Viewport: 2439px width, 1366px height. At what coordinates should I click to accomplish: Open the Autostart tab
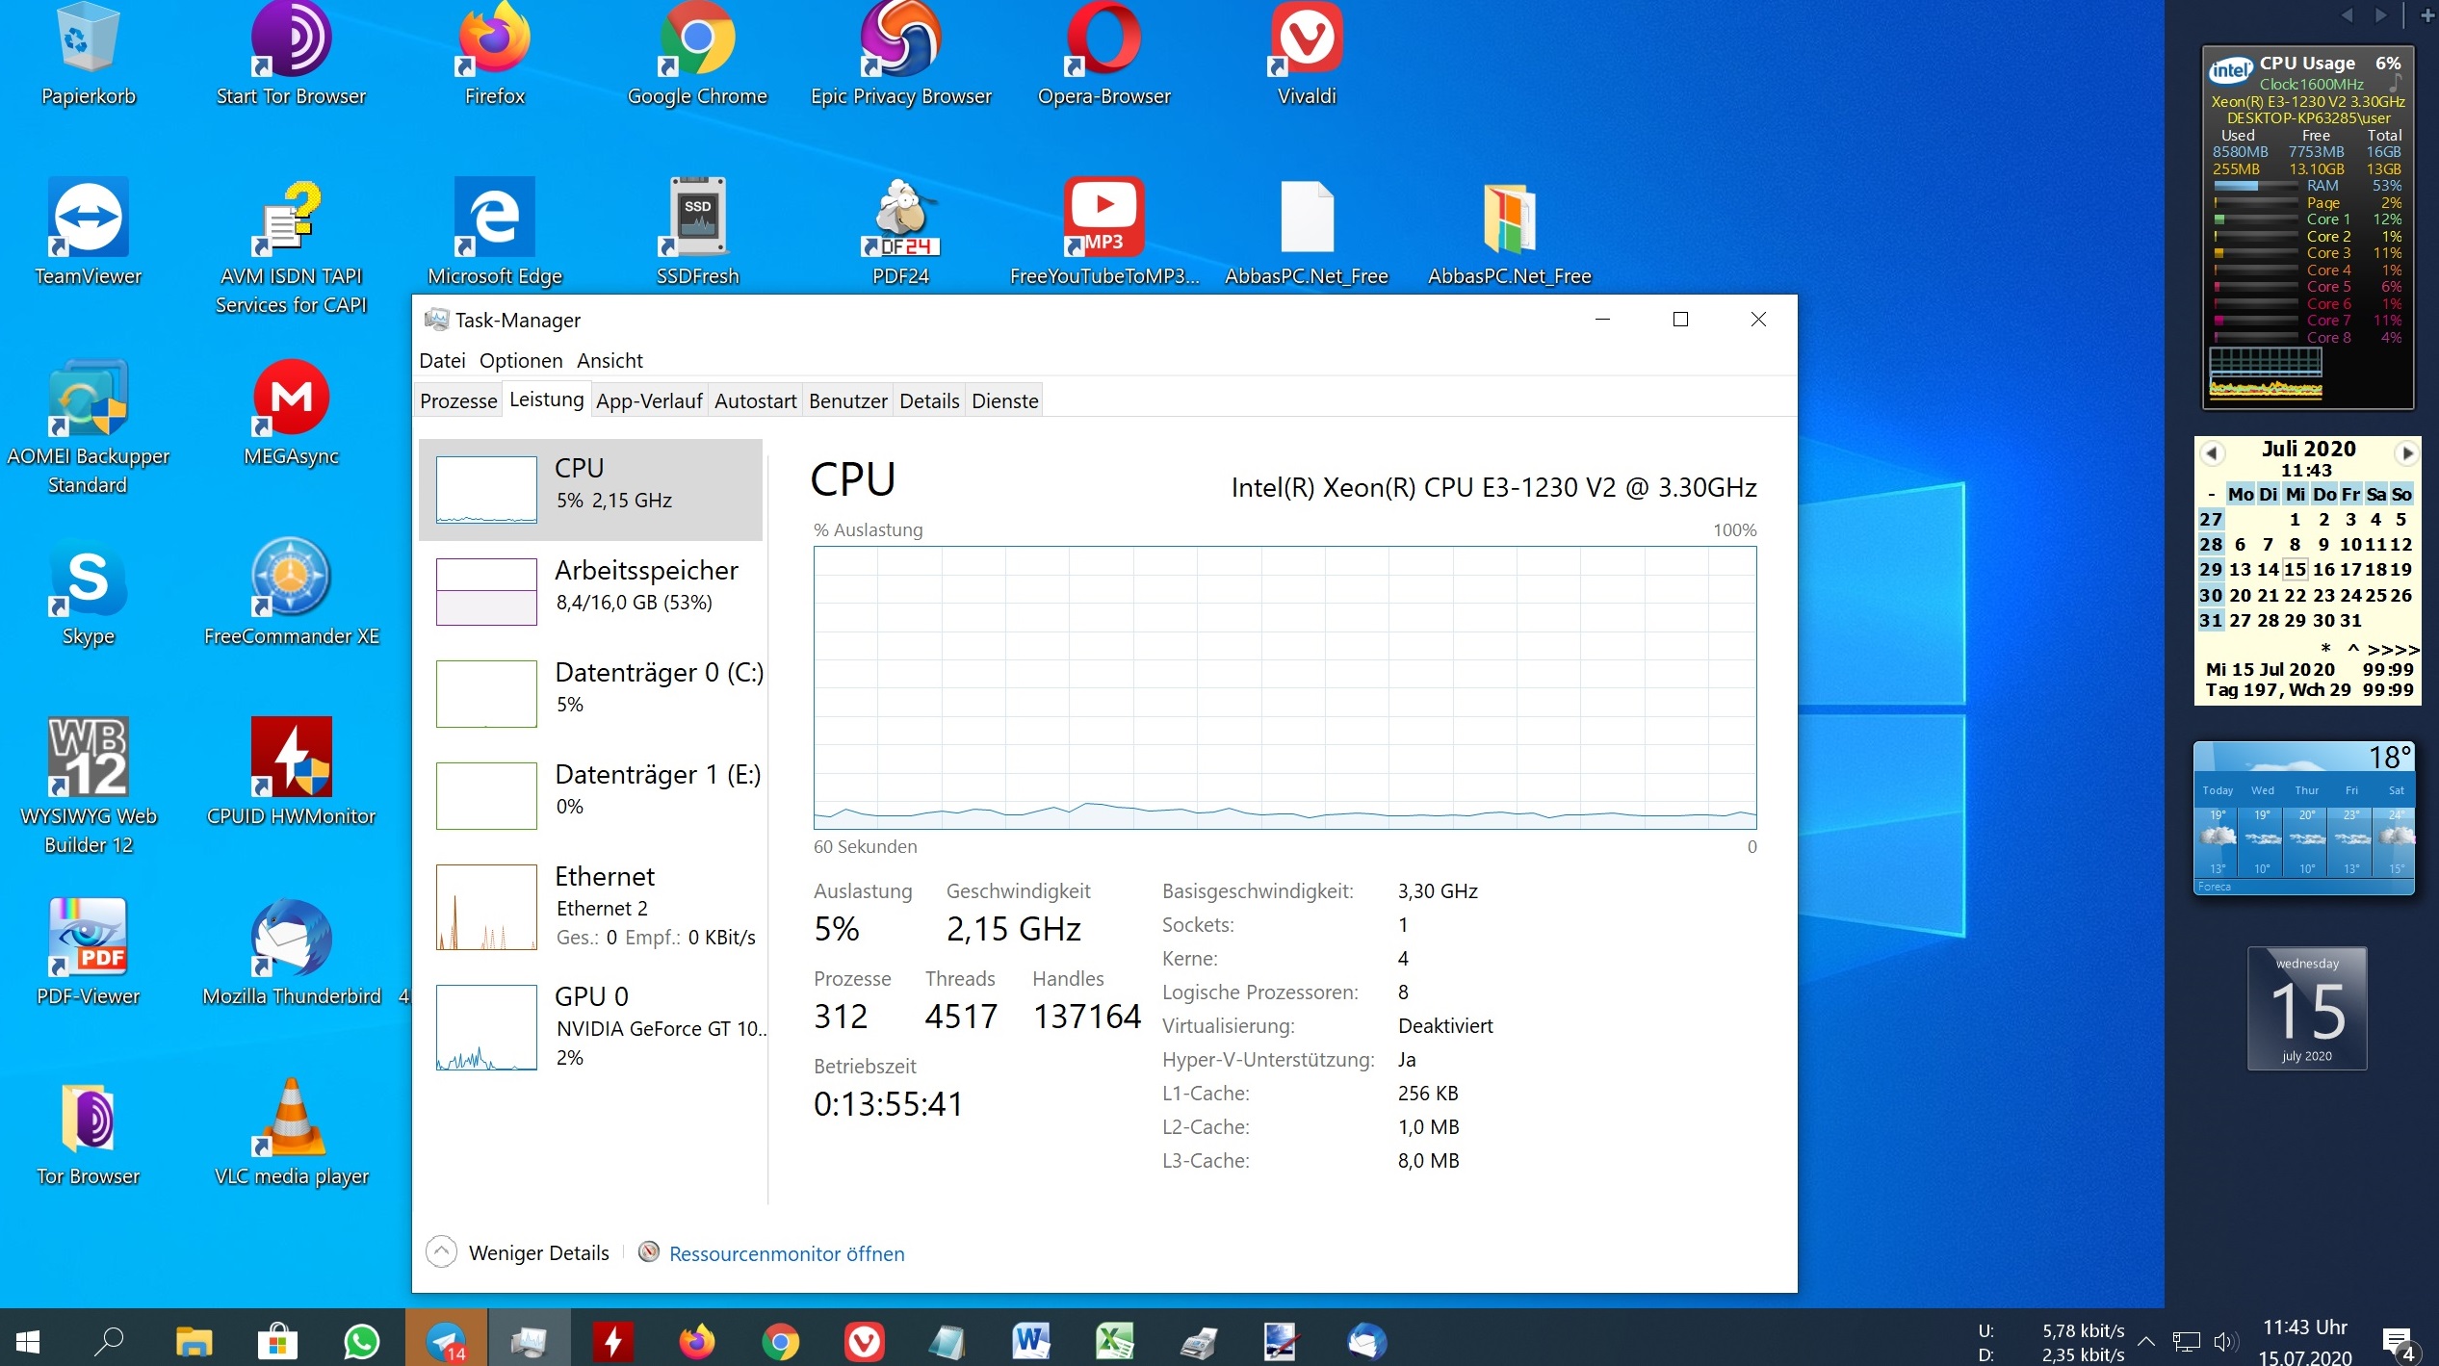[x=755, y=401]
